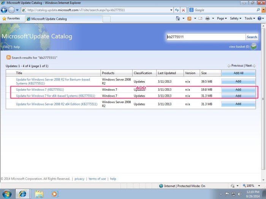Go back with the browser Back arrow
Viewport: 266px width, 199px height.
(4, 10)
